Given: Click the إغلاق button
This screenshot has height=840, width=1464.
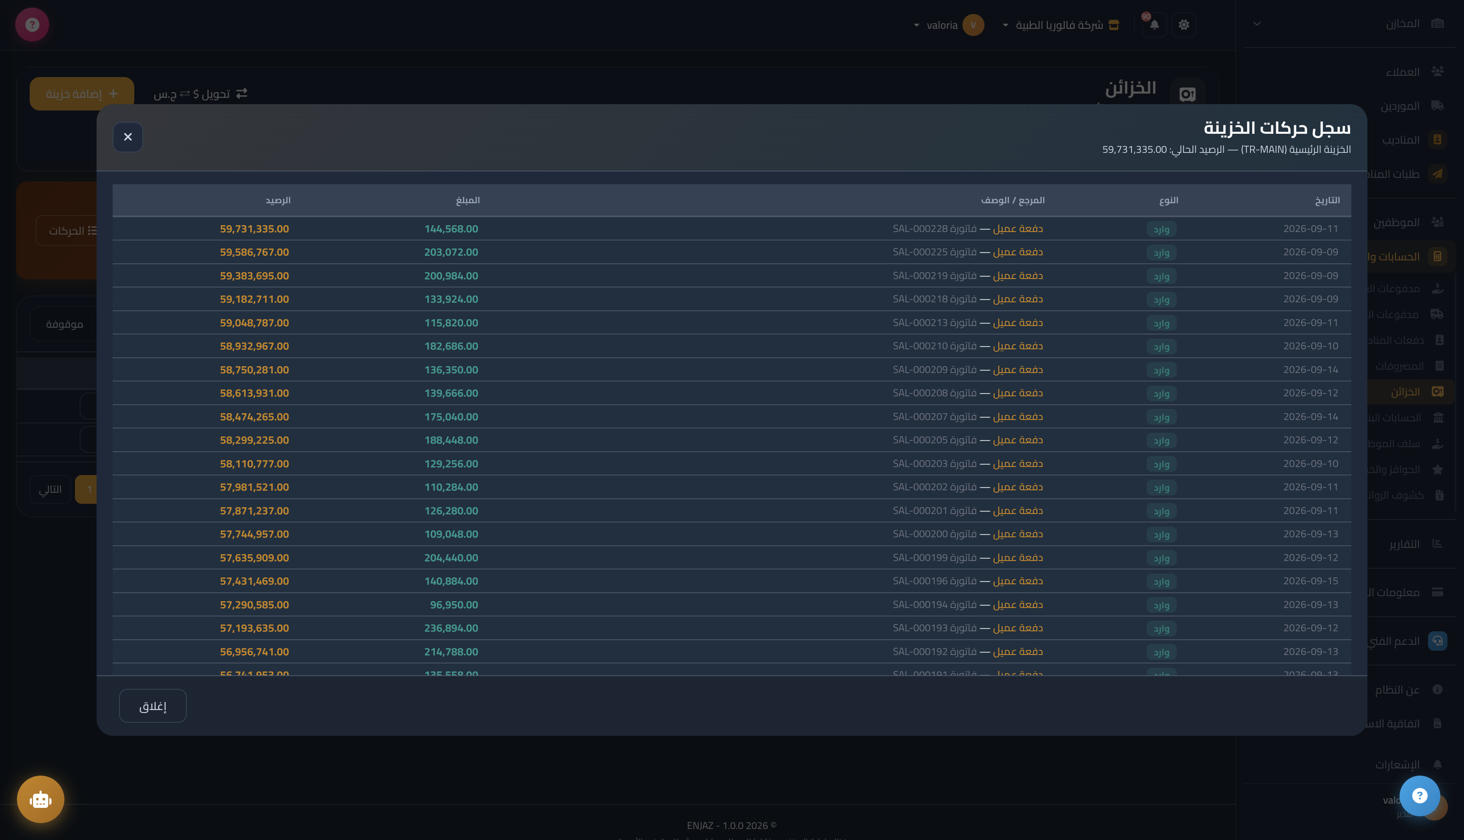Looking at the screenshot, I should pyautogui.click(x=152, y=706).
